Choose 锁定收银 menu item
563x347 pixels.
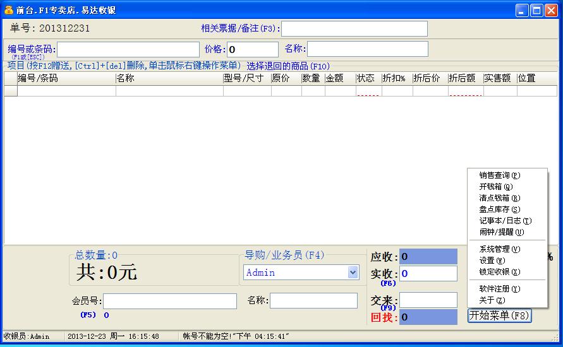pyautogui.click(x=499, y=272)
